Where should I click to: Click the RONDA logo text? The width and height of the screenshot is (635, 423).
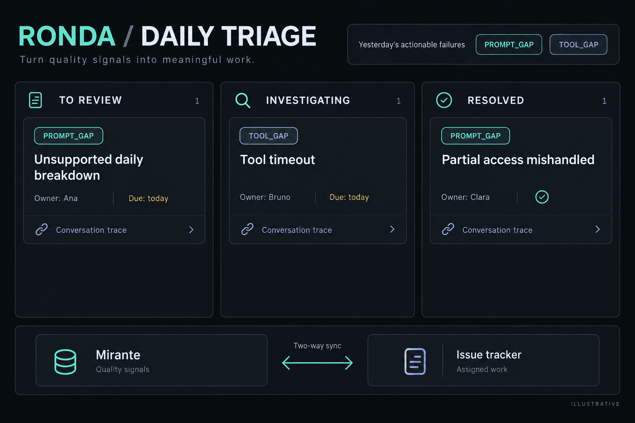(x=67, y=36)
